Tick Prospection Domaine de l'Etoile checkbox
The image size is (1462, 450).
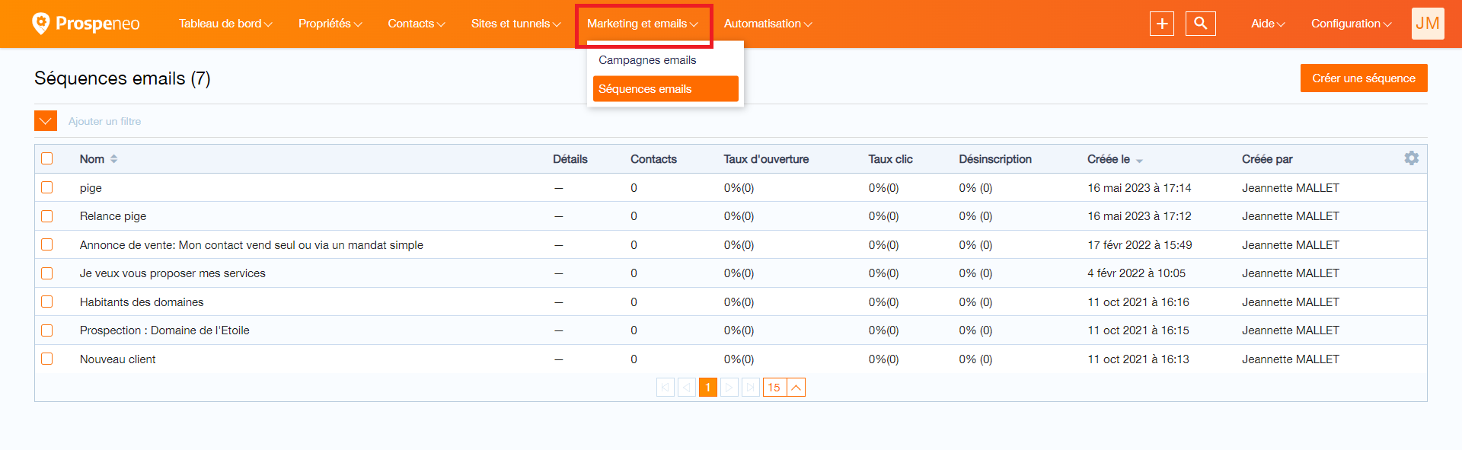click(47, 330)
